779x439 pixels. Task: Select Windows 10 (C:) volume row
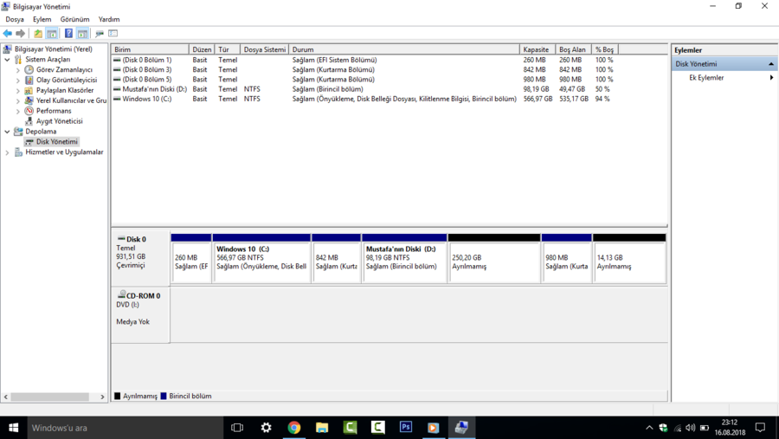(363, 99)
